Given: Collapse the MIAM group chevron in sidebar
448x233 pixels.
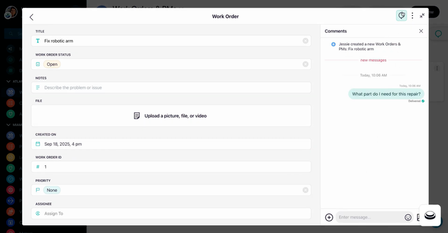Looking at the screenshot, I should [x=8, y=125].
